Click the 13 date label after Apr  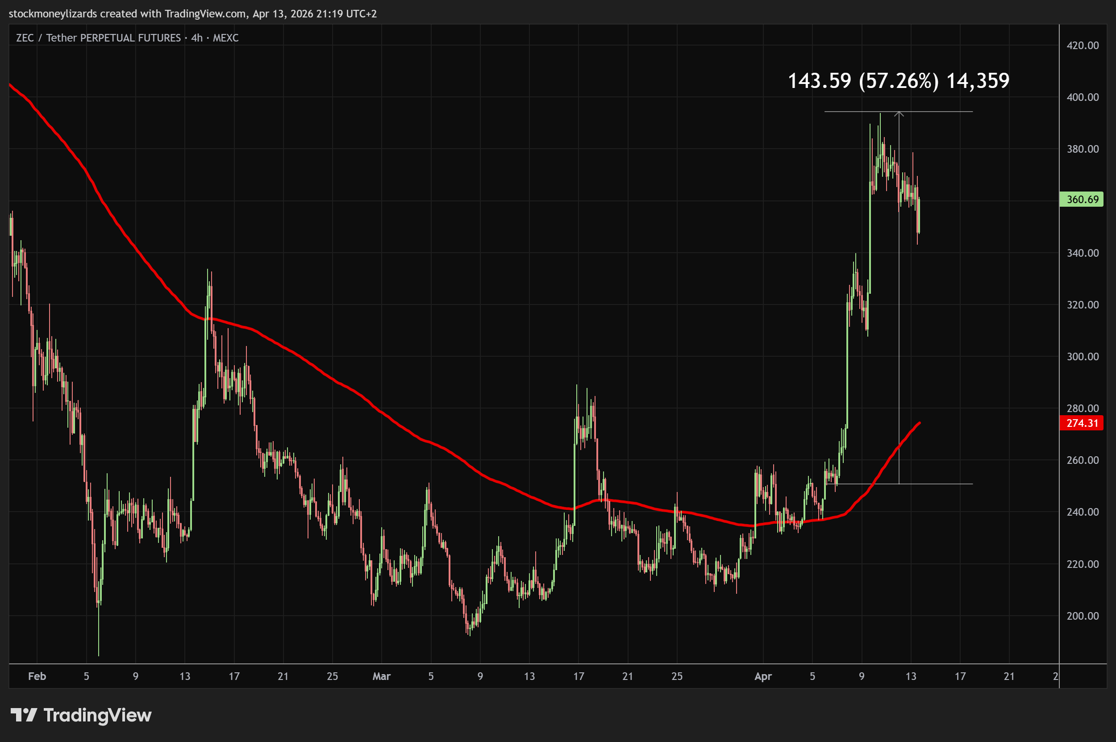(911, 676)
